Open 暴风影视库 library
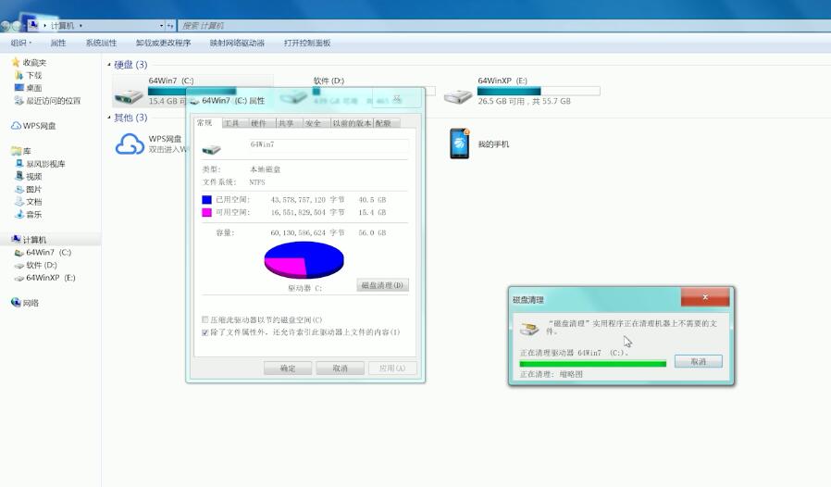This screenshot has width=831, height=487. 41,164
